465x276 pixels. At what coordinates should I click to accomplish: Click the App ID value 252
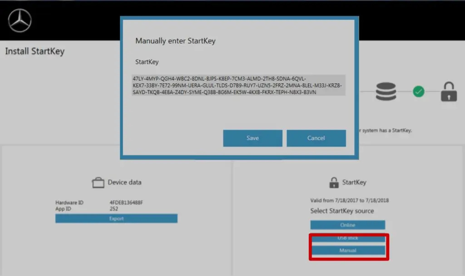point(114,209)
